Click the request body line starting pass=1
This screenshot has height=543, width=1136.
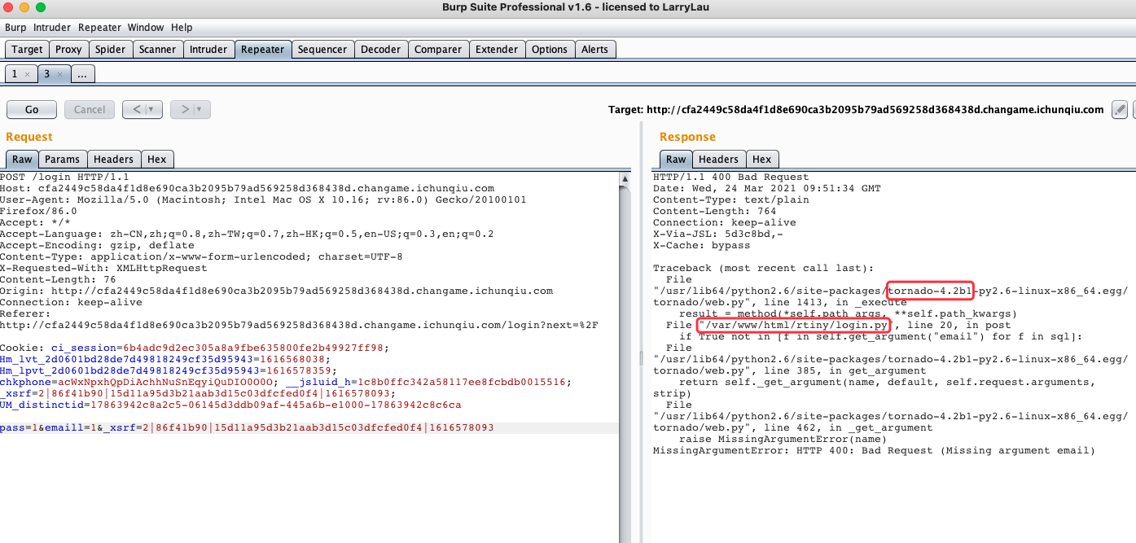pyautogui.click(x=247, y=427)
